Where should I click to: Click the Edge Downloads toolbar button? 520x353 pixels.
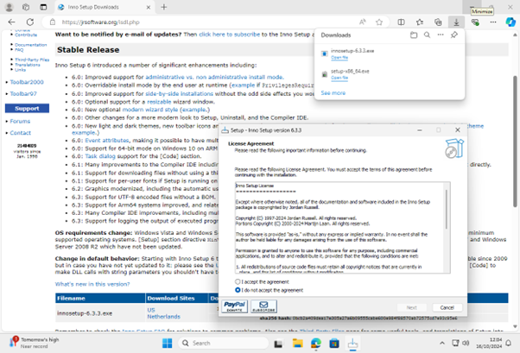tap(457, 22)
